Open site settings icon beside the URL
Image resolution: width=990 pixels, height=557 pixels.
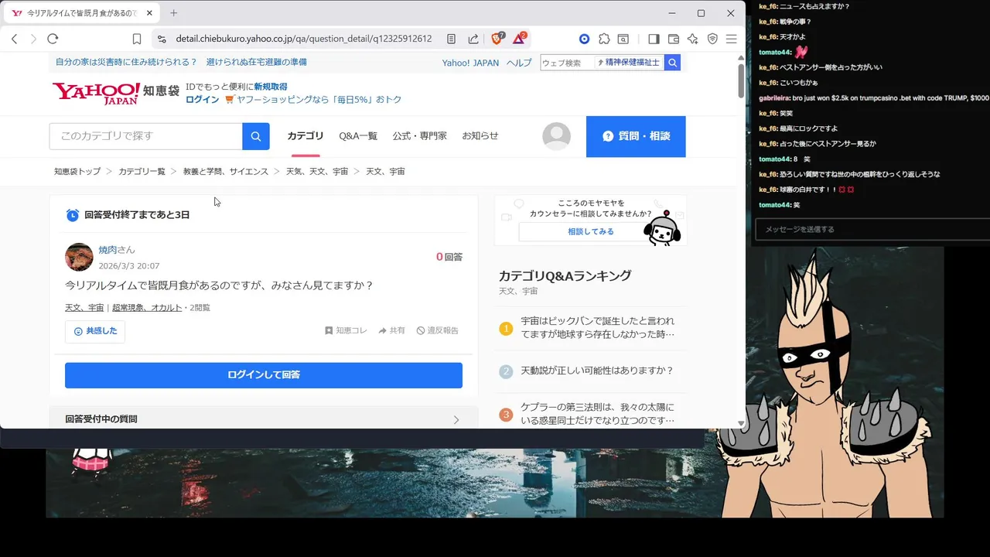coord(161,39)
